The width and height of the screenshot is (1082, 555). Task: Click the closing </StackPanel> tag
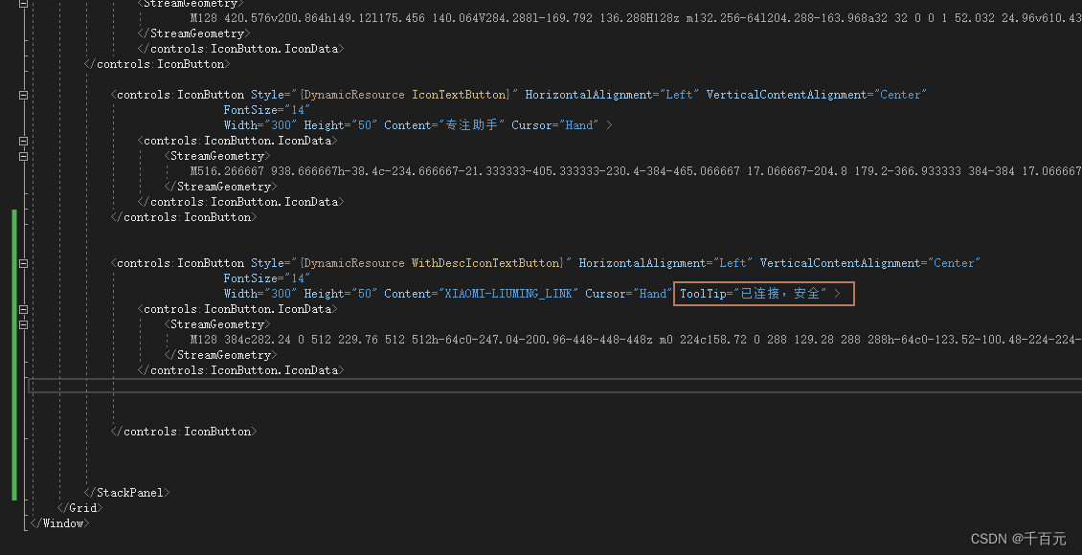point(127,492)
